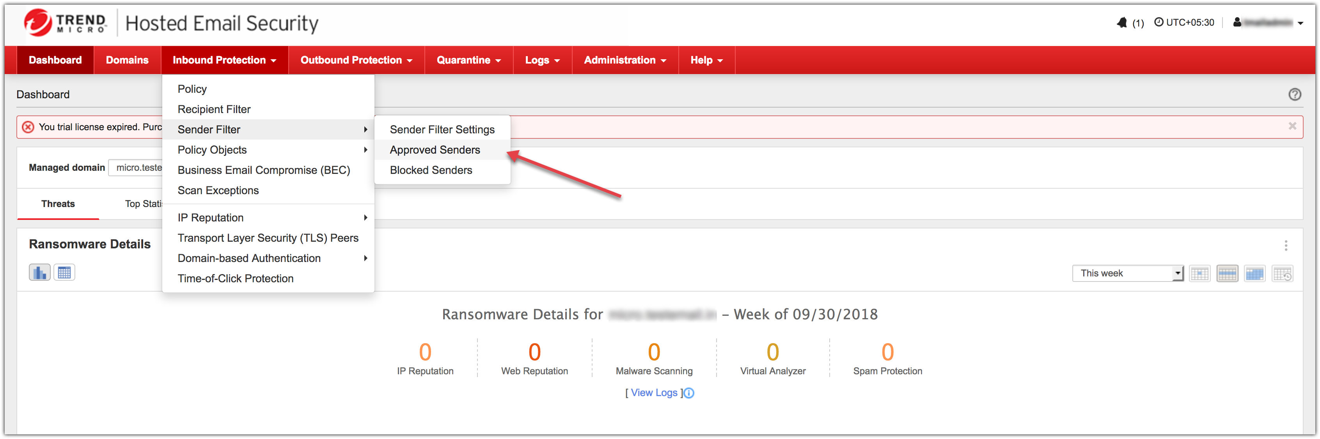This screenshot has width=1320, height=439.
Task: Expand the Administration menu
Action: coord(625,60)
